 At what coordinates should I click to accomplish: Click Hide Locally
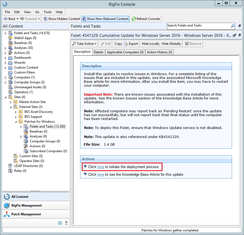pos(150,44)
